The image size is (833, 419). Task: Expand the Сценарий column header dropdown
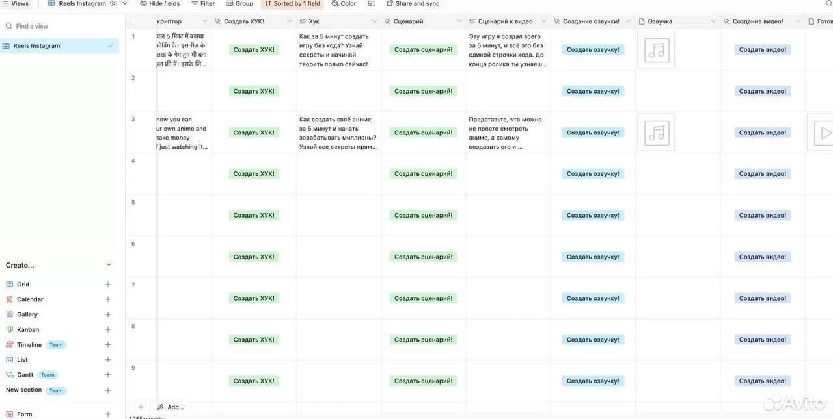(459, 21)
